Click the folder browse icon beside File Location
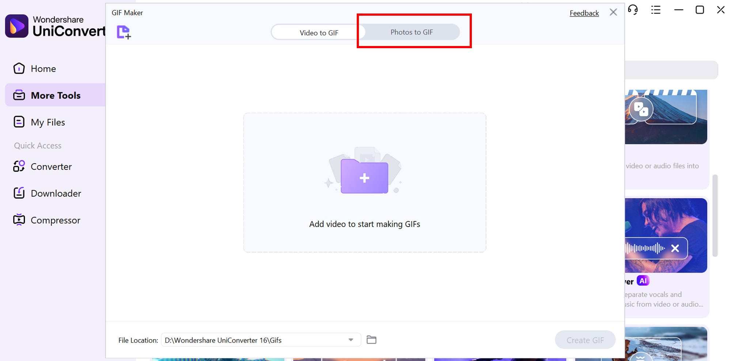This screenshot has width=731, height=361. (x=372, y=339)
